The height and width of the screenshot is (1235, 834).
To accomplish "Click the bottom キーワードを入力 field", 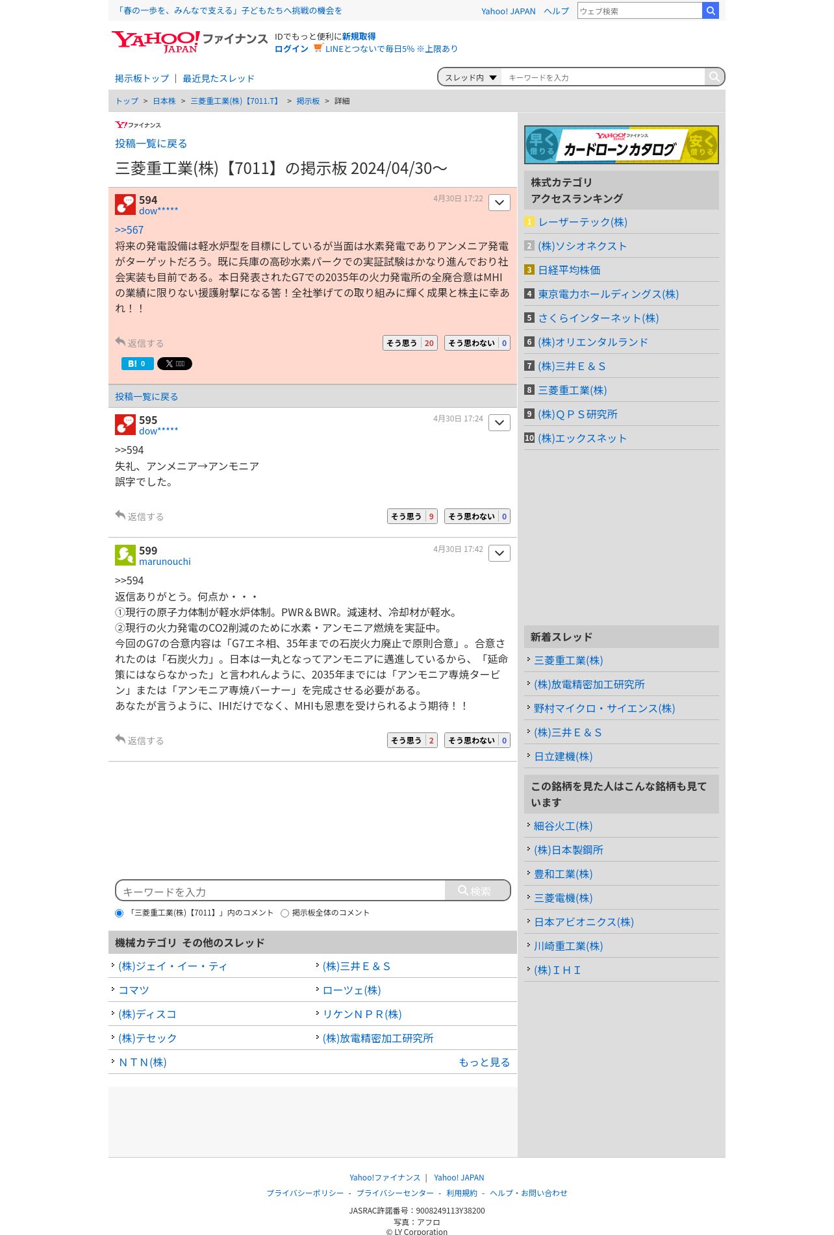I will pyautogui.click(x=281, y=891).
